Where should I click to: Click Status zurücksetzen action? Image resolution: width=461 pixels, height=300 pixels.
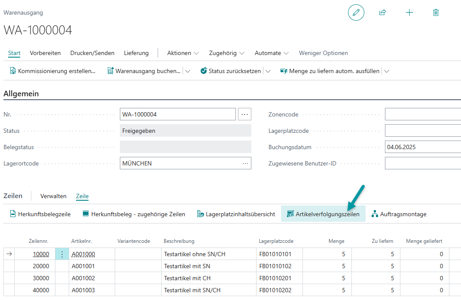pos(231,71)
